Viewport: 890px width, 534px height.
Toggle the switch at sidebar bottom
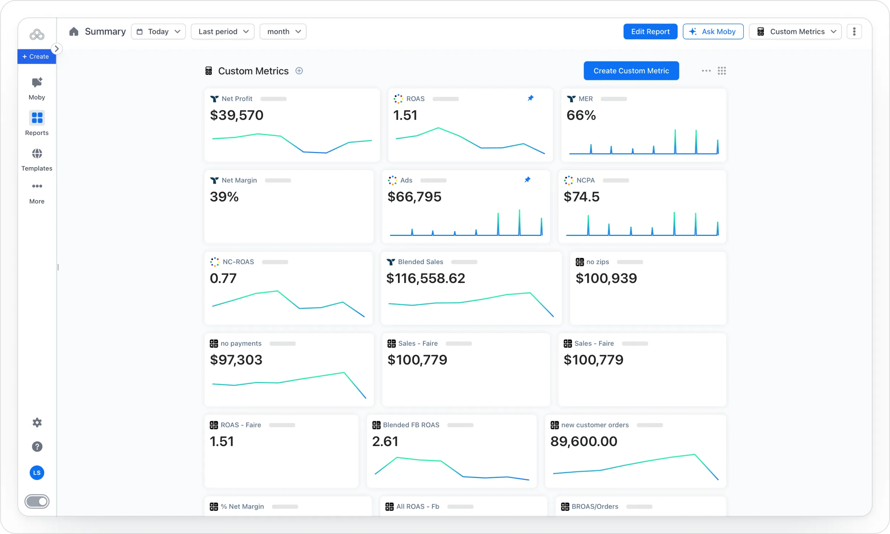37,501
